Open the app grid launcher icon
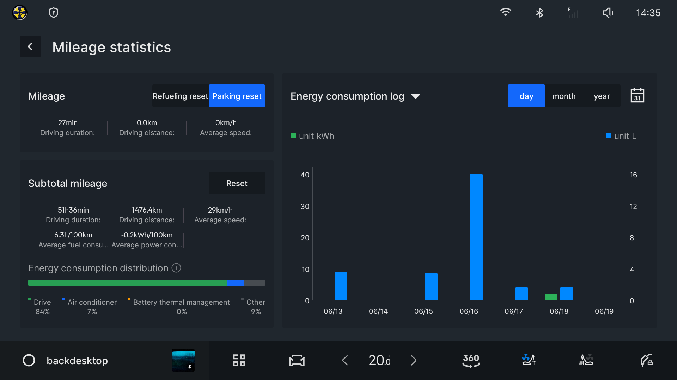The height and width of the screenshot is (380, 677). (x=239, y=360)
